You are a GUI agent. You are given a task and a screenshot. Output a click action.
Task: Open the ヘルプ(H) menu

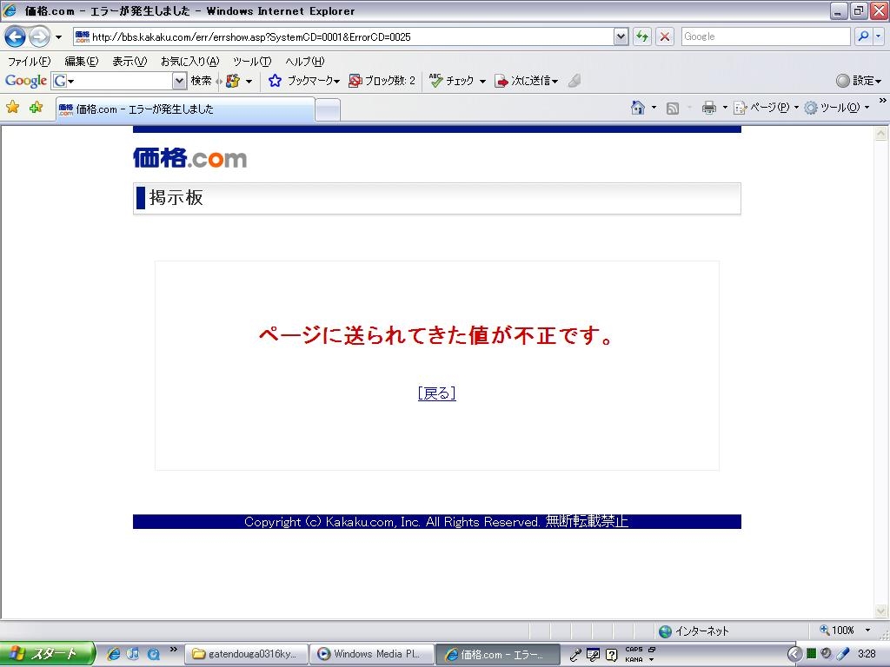(x=305, y=62)
